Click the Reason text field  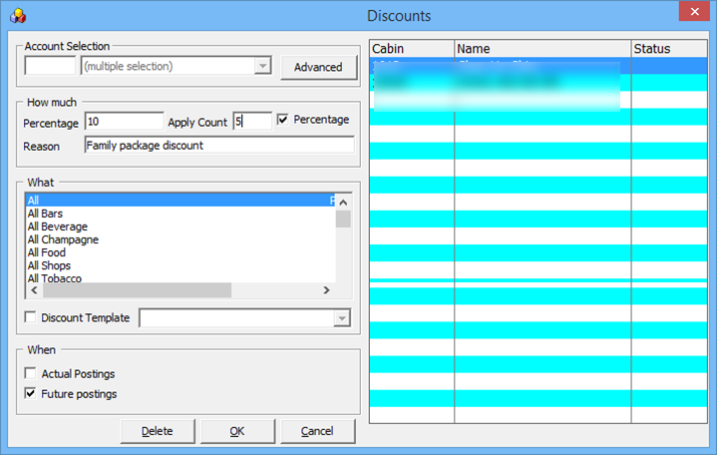click(x=219, y=146)
